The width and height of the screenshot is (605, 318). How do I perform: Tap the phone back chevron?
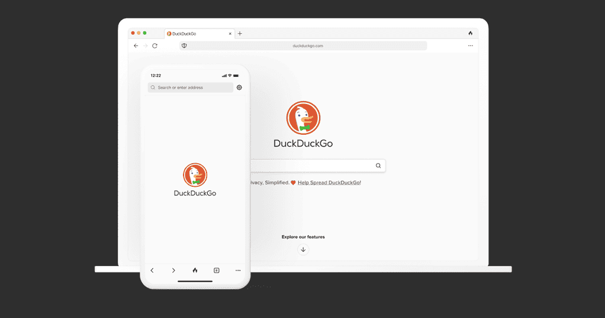(152, 270)
